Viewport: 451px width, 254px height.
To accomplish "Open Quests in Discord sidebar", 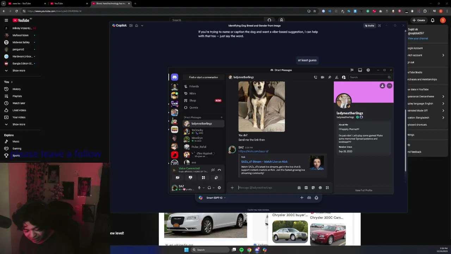I will click(x=203, y=107).
